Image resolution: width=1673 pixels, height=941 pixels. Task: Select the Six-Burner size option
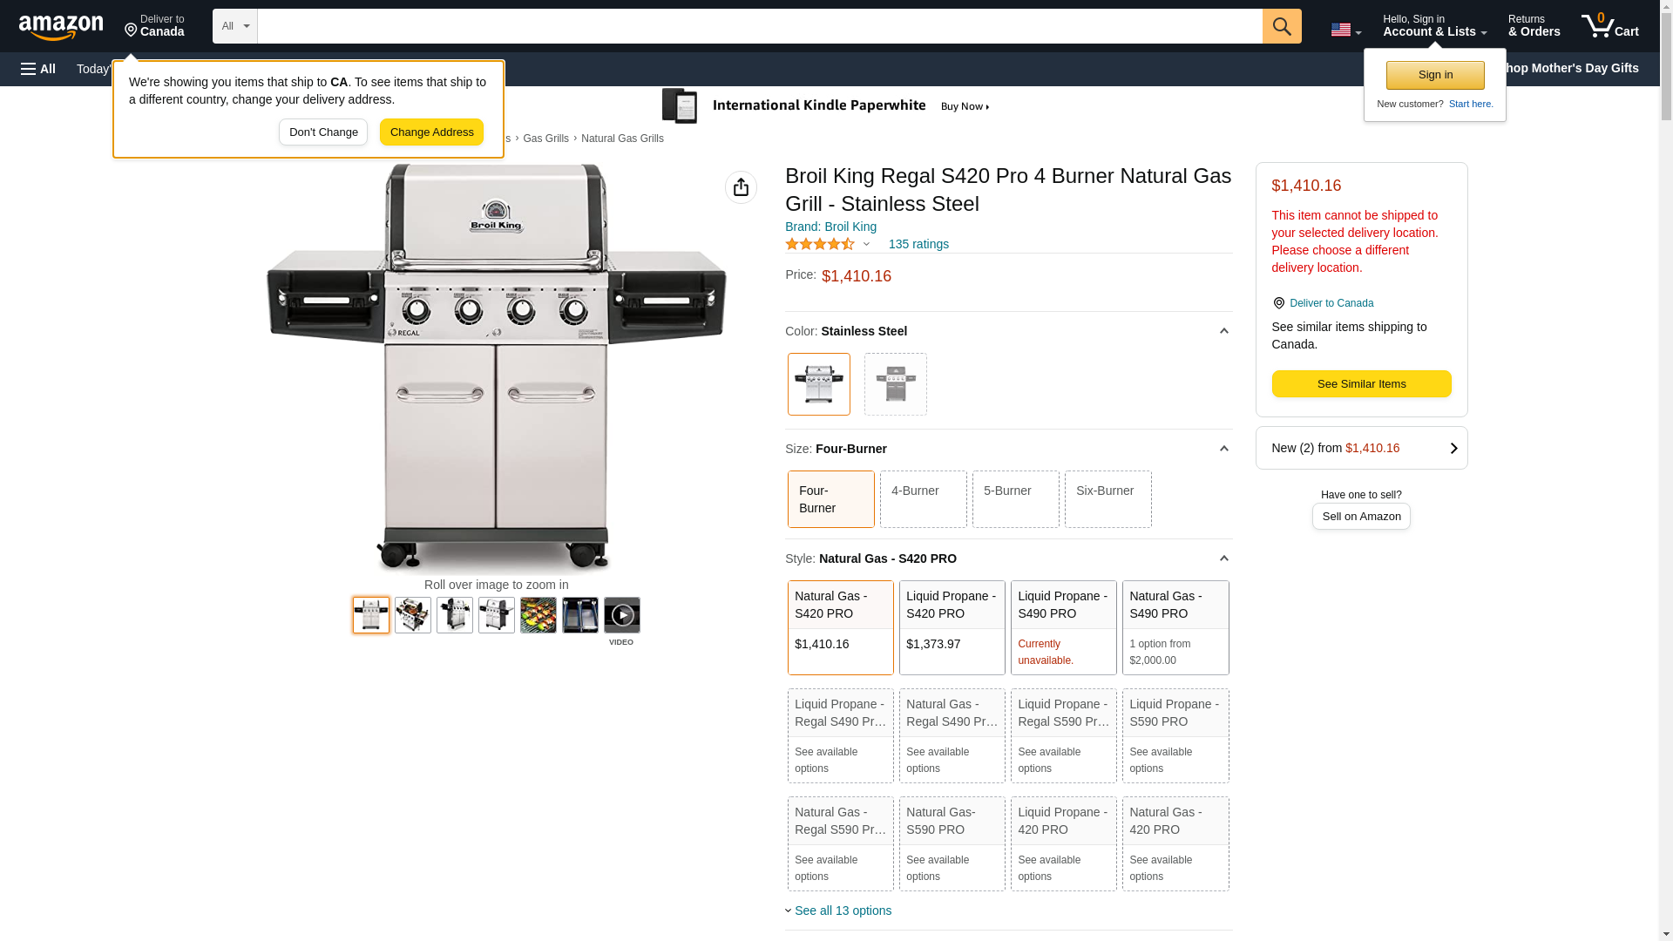click(1107, 499)
